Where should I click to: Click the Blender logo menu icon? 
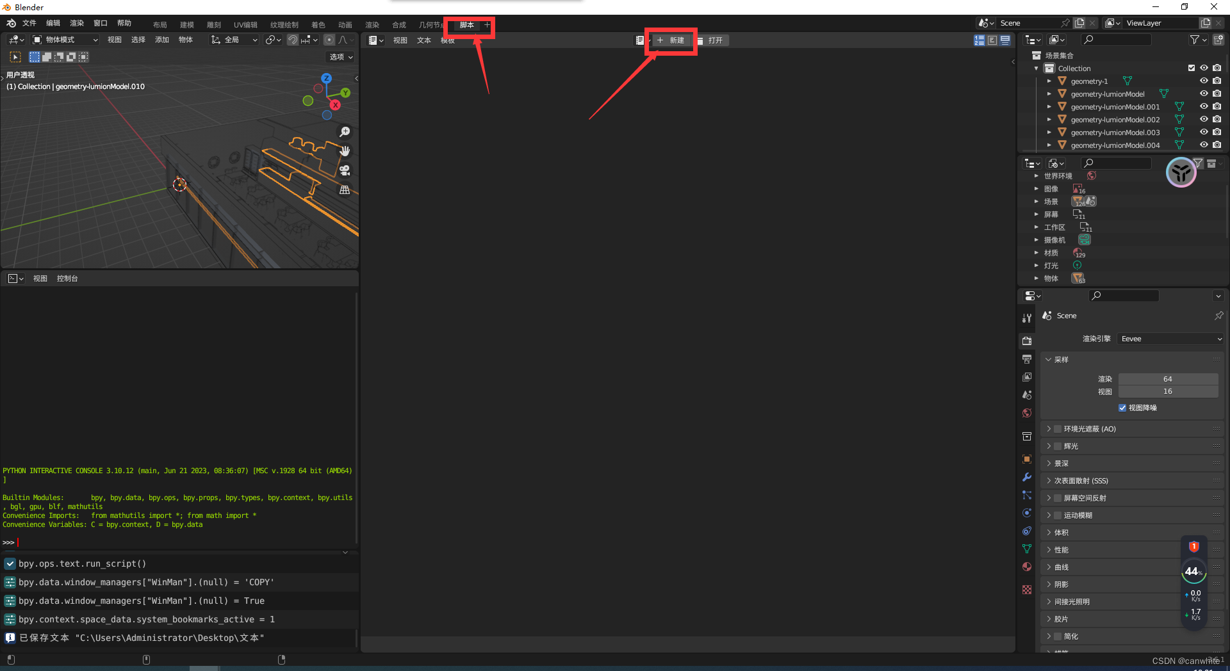tap(11, 23)
